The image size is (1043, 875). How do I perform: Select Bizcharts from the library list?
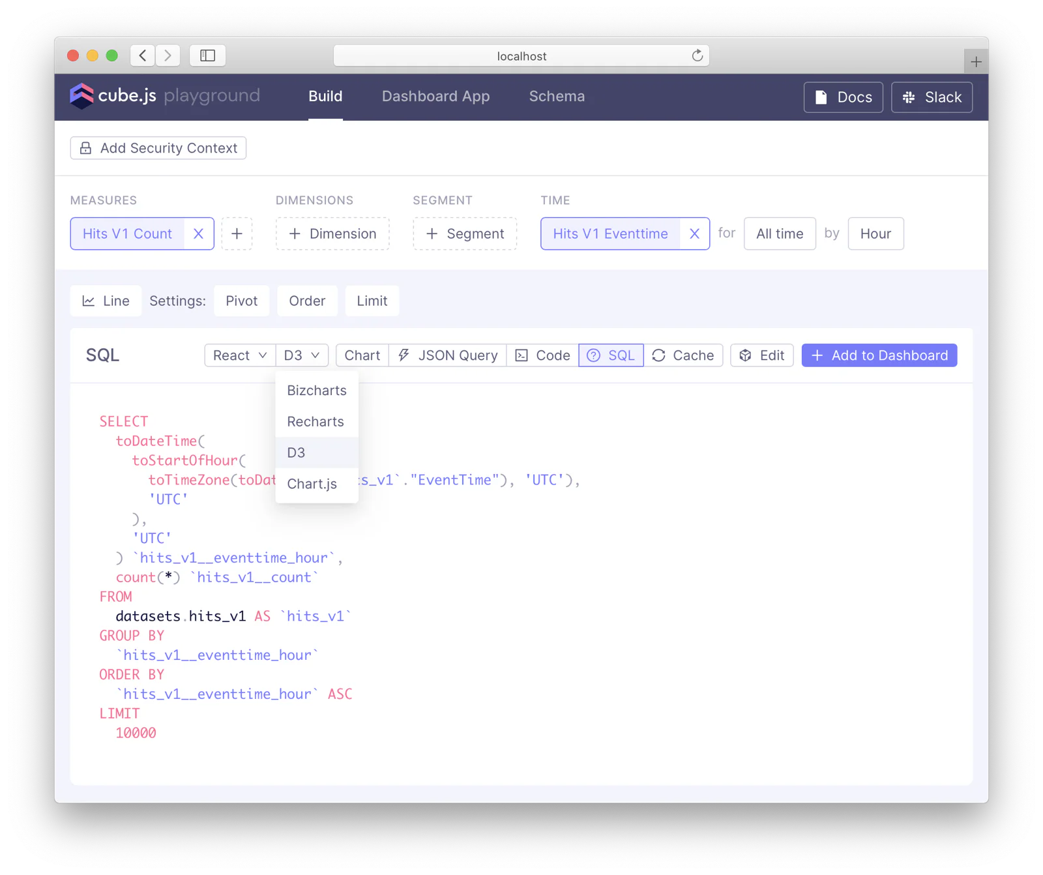(317, 390)
